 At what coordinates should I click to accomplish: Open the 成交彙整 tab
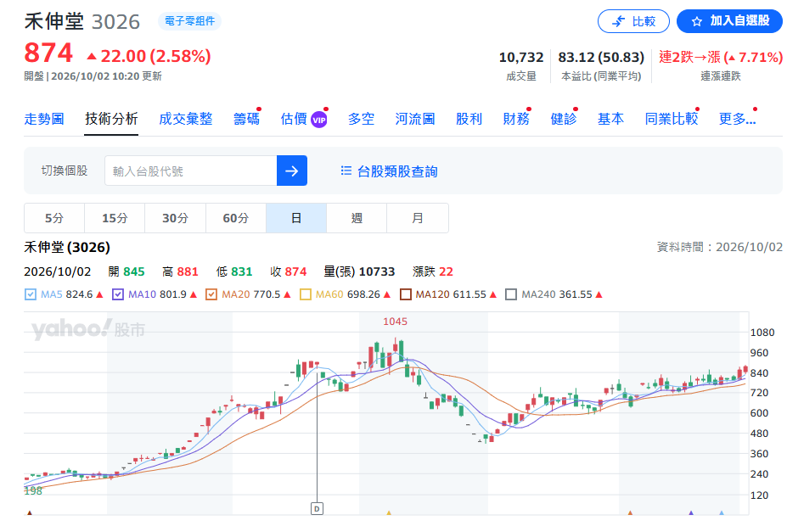pos(186,119)
